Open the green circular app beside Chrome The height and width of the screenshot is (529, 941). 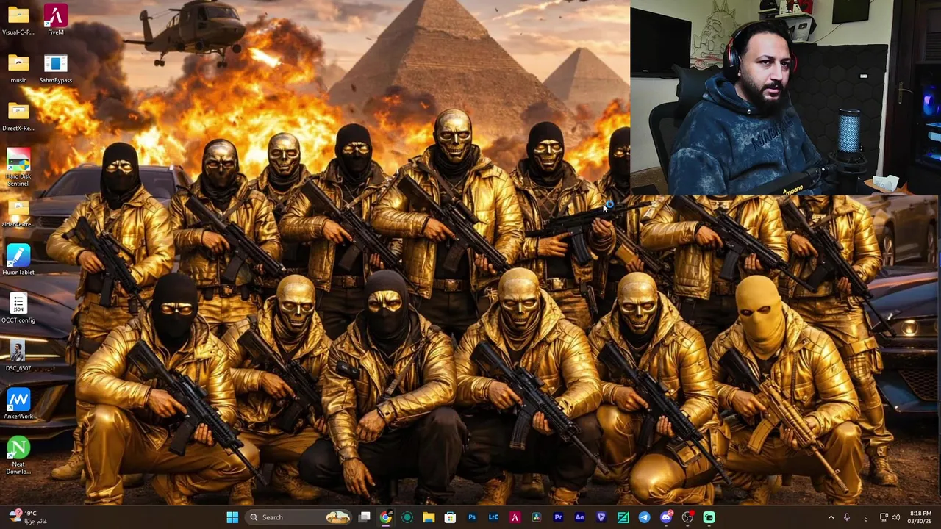click(x=407, y=517)
